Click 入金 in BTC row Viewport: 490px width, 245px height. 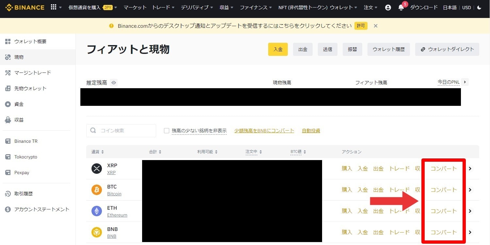[x=363, y=190]
